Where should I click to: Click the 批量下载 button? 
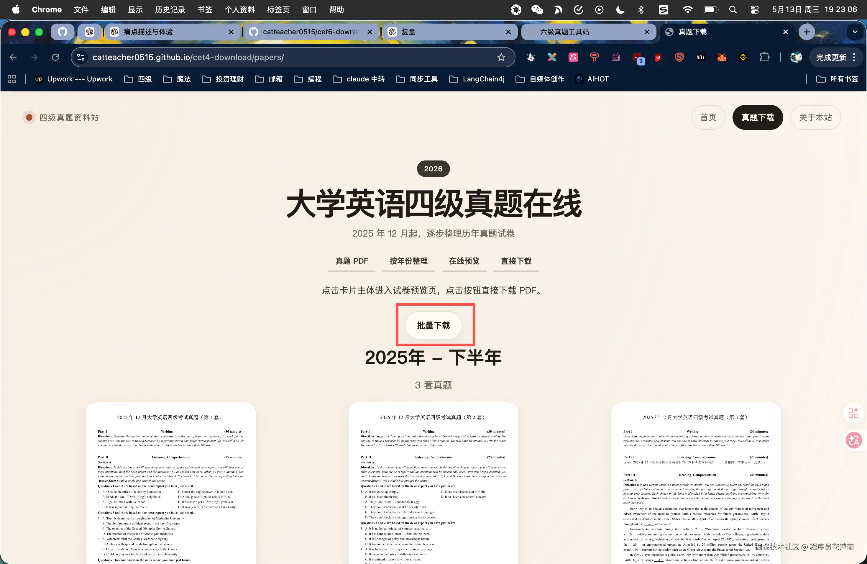tap(433, 325)
